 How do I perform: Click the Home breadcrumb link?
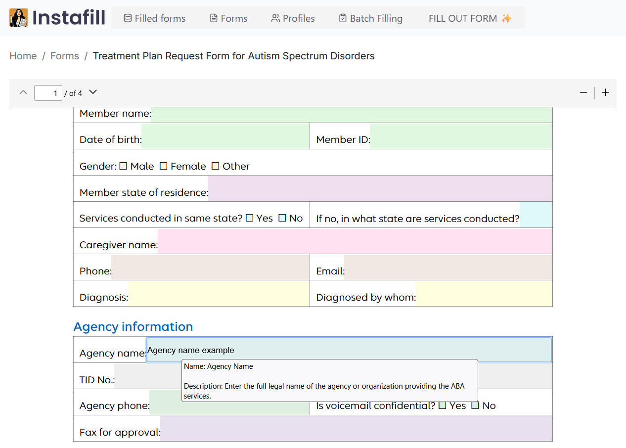23,56
